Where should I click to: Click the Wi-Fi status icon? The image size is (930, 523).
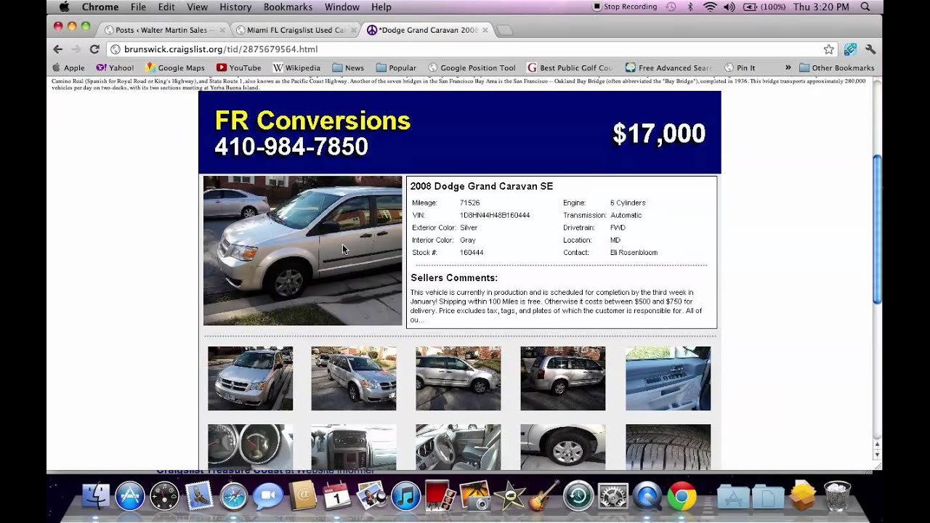point(710,7)
